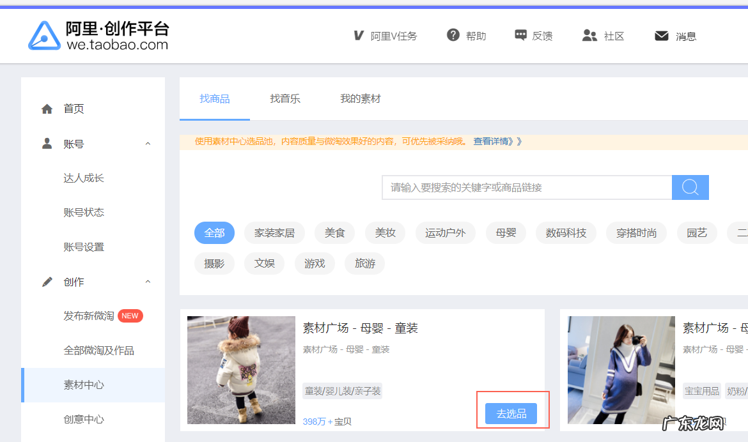The width and height of the screenshot is (748, 442).
Task: Click the 去选品 button
Action: (512, 413)
